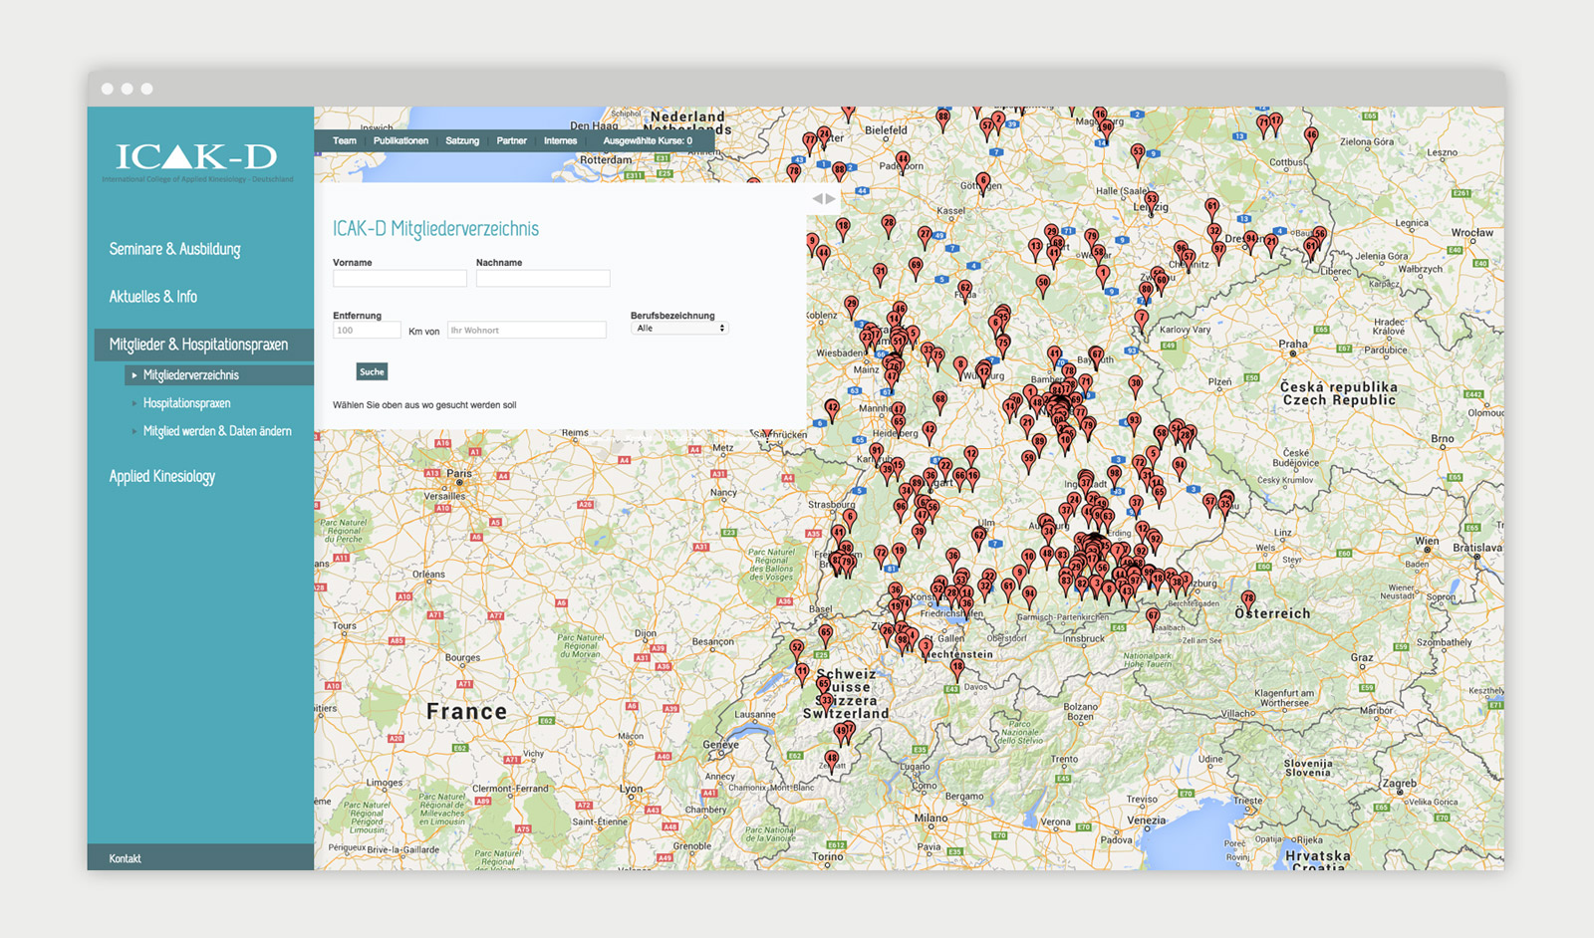Select map marker 3 near Liechtenstein
The image size is (1594, 938).
pos(926,648)
